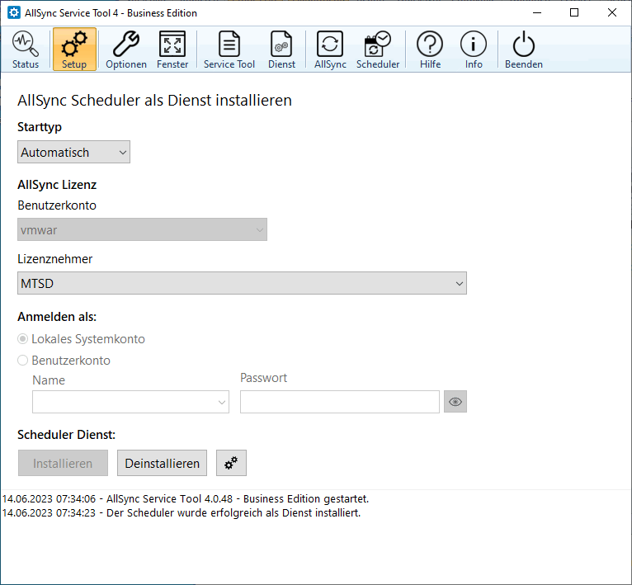The height and width of the screenshot is (585, 632).
Task: Select the Lokales Systemkonto radio button
Action: click(23, 339)
